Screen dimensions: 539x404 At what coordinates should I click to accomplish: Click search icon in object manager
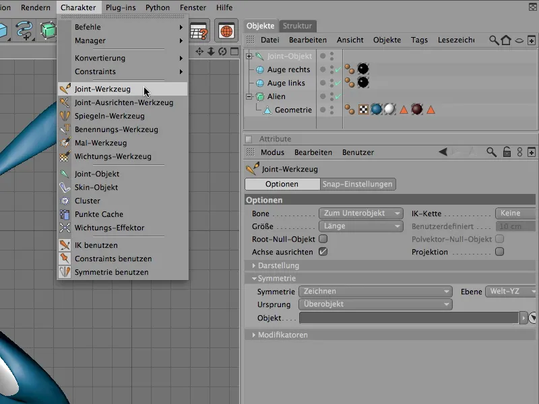(494, 40)
